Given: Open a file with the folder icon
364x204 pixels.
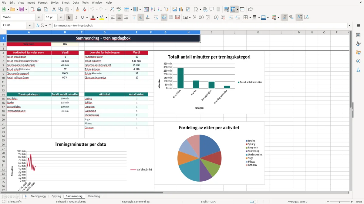Looking at the screenshot, I should 12,9.
